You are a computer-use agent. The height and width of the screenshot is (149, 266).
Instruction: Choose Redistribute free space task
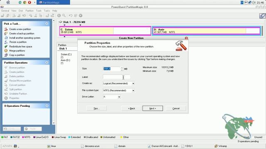tap(21, 46)
